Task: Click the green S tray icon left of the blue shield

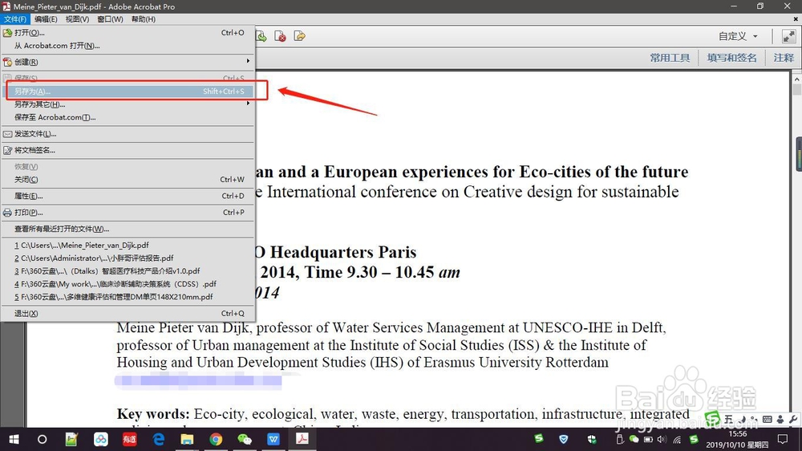Action: click(539, 438)
